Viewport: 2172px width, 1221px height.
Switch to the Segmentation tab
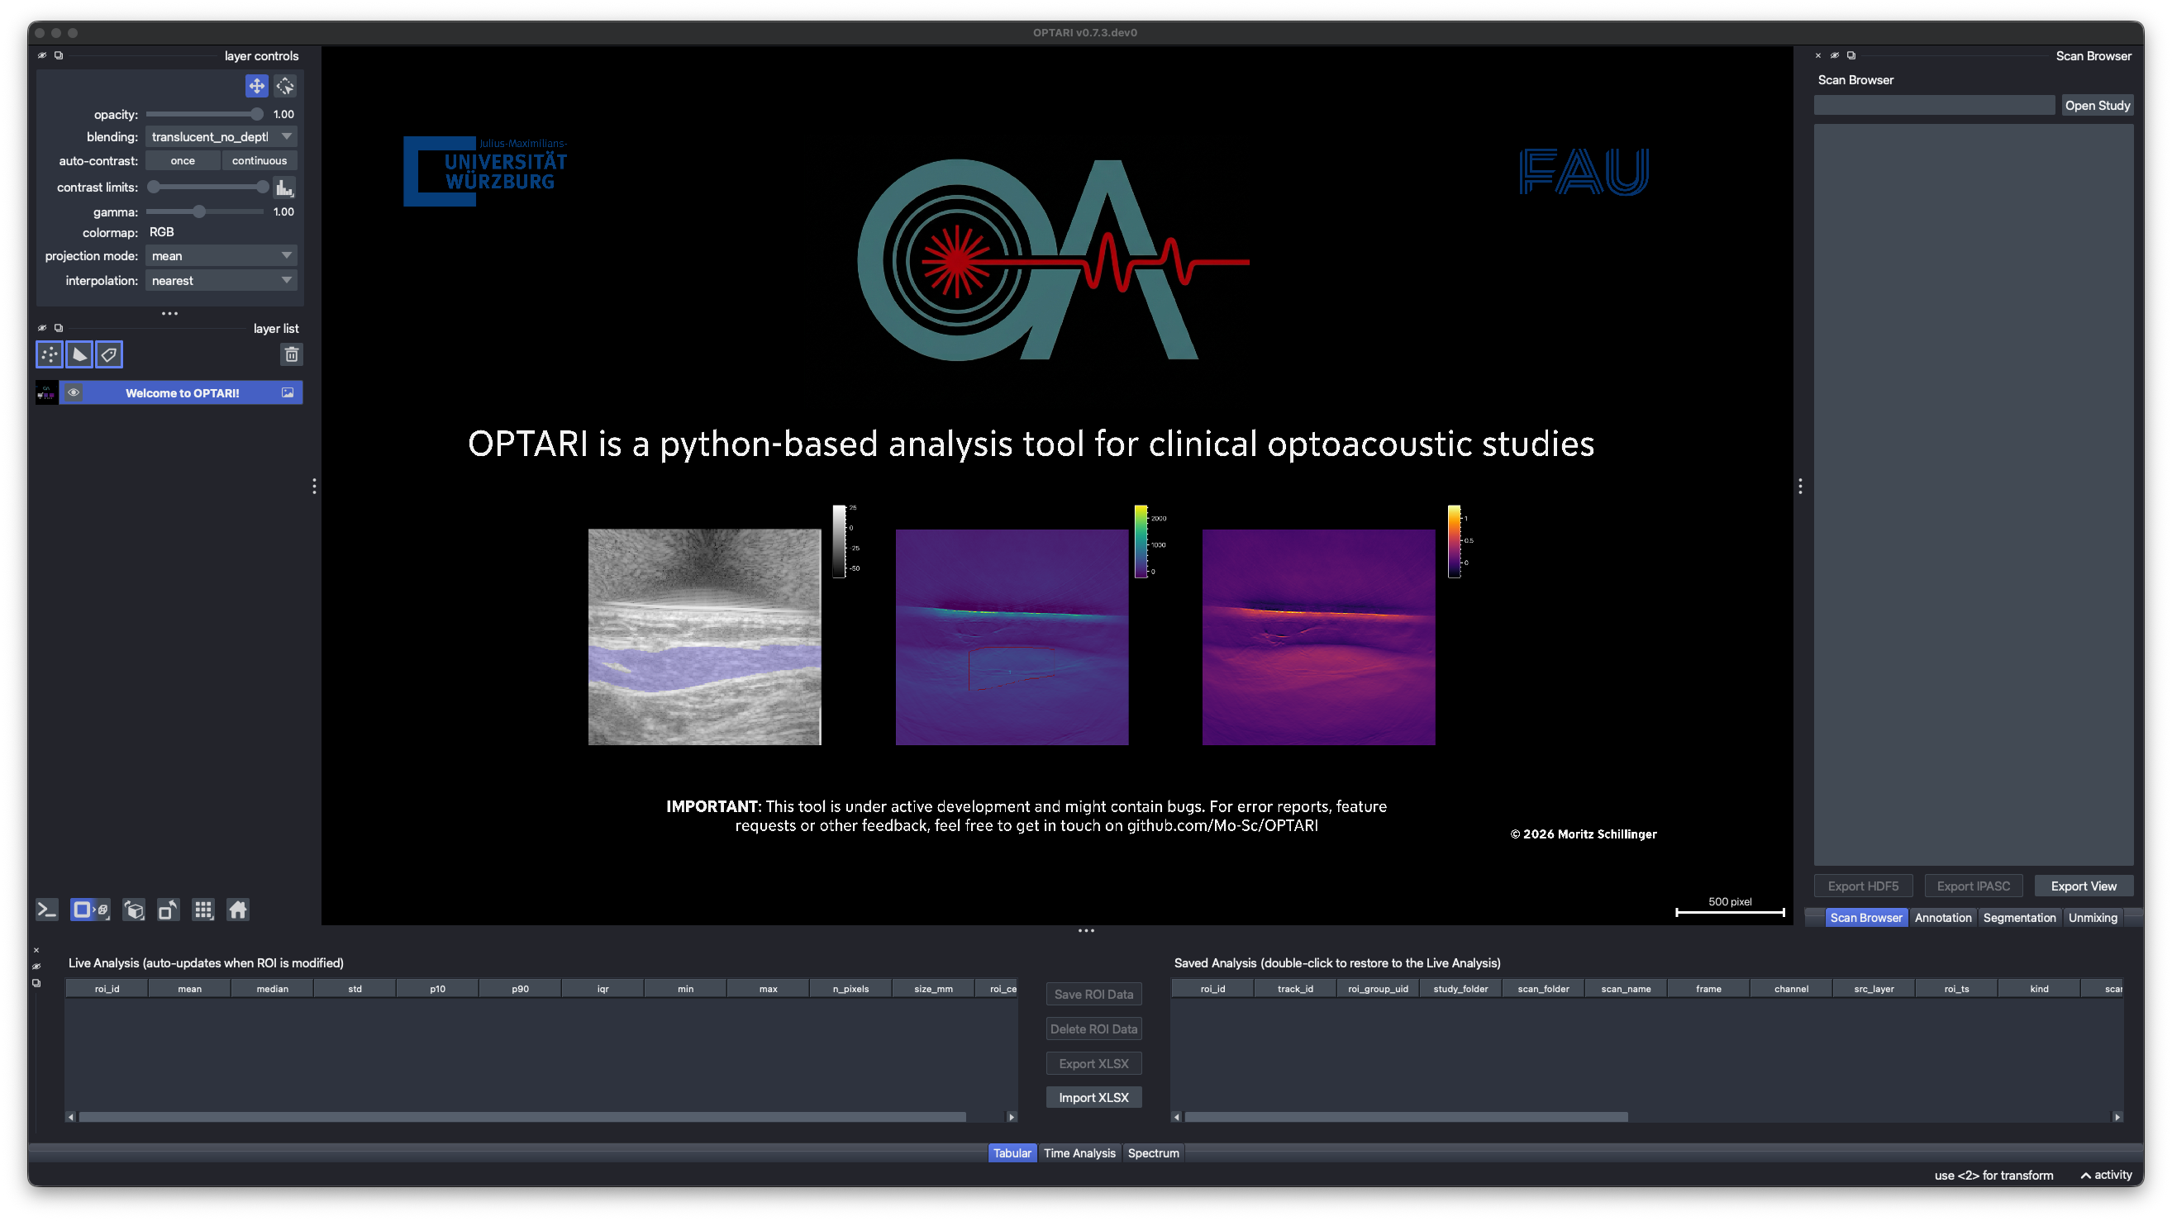point(2018,918)
